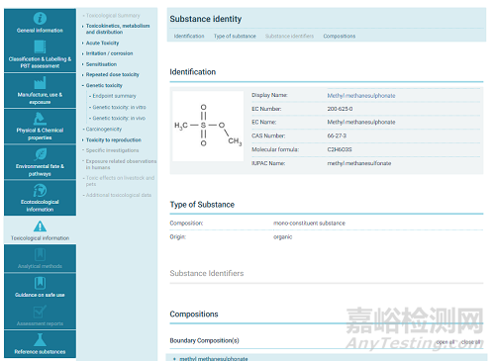Viewport: 495px width, 361px height.
Task: Open the Ecotoxicological information globe icon
Action: (40, 190)
